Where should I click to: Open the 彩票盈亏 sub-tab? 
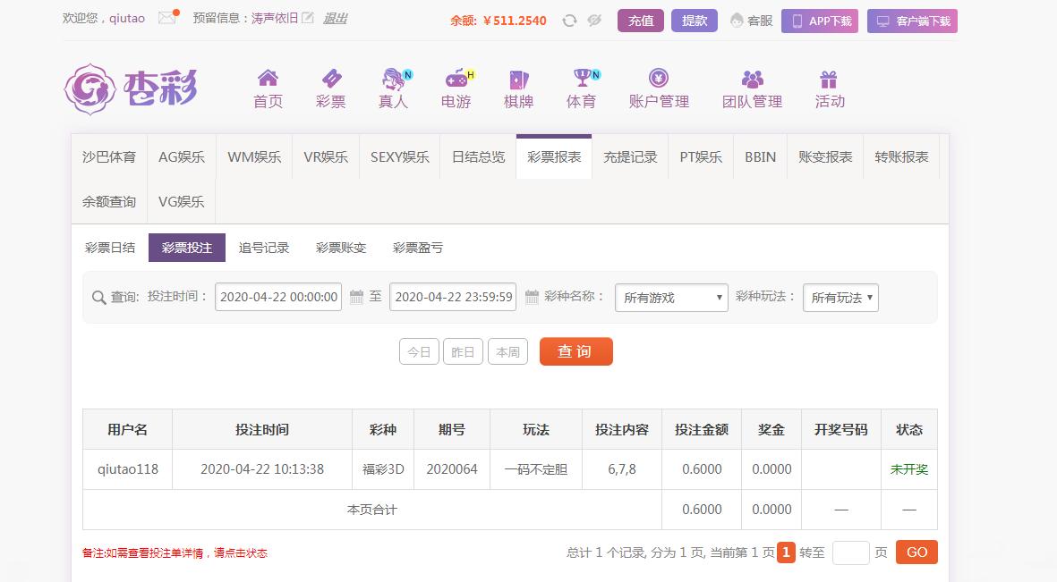click(x=417, y=248)
